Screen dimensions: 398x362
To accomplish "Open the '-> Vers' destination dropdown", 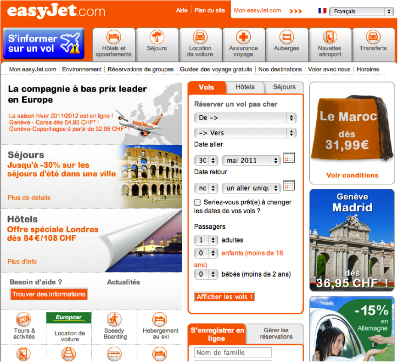I will tap(245, 133).
